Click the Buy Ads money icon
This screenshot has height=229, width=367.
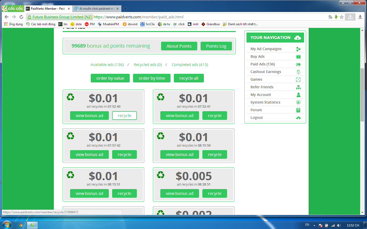tap(298, 57)
